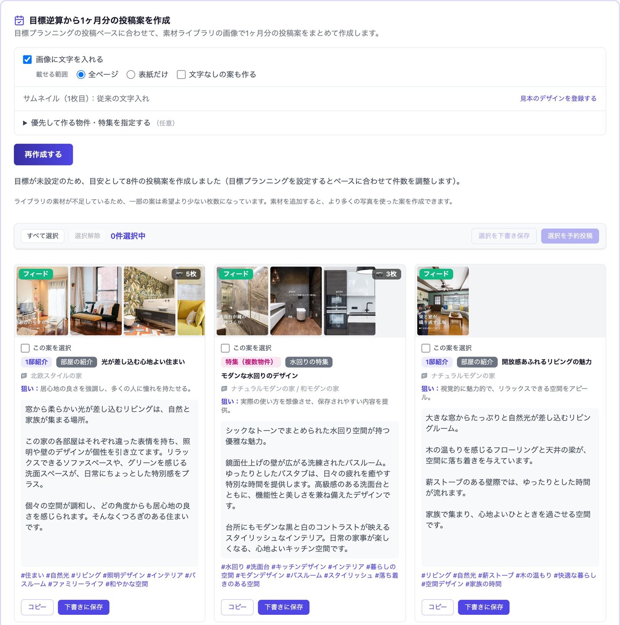The image size is (620, 625).
Task: Click 選択を予約投稿 button
Action: pos(570,236)
